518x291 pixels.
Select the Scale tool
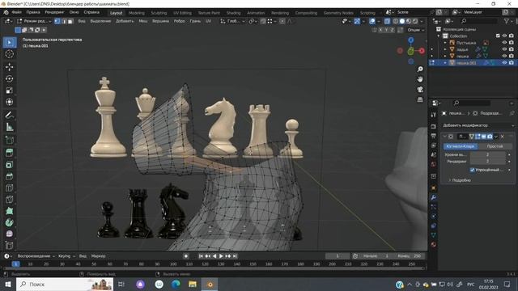9,90
